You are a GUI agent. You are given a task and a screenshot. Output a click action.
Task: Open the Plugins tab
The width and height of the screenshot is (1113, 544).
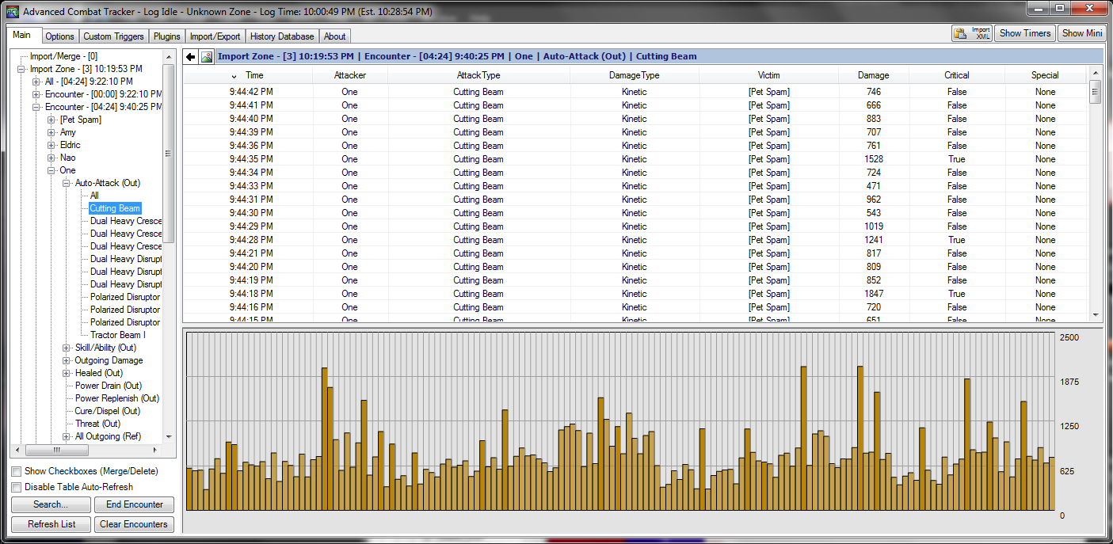pos(168,36)
